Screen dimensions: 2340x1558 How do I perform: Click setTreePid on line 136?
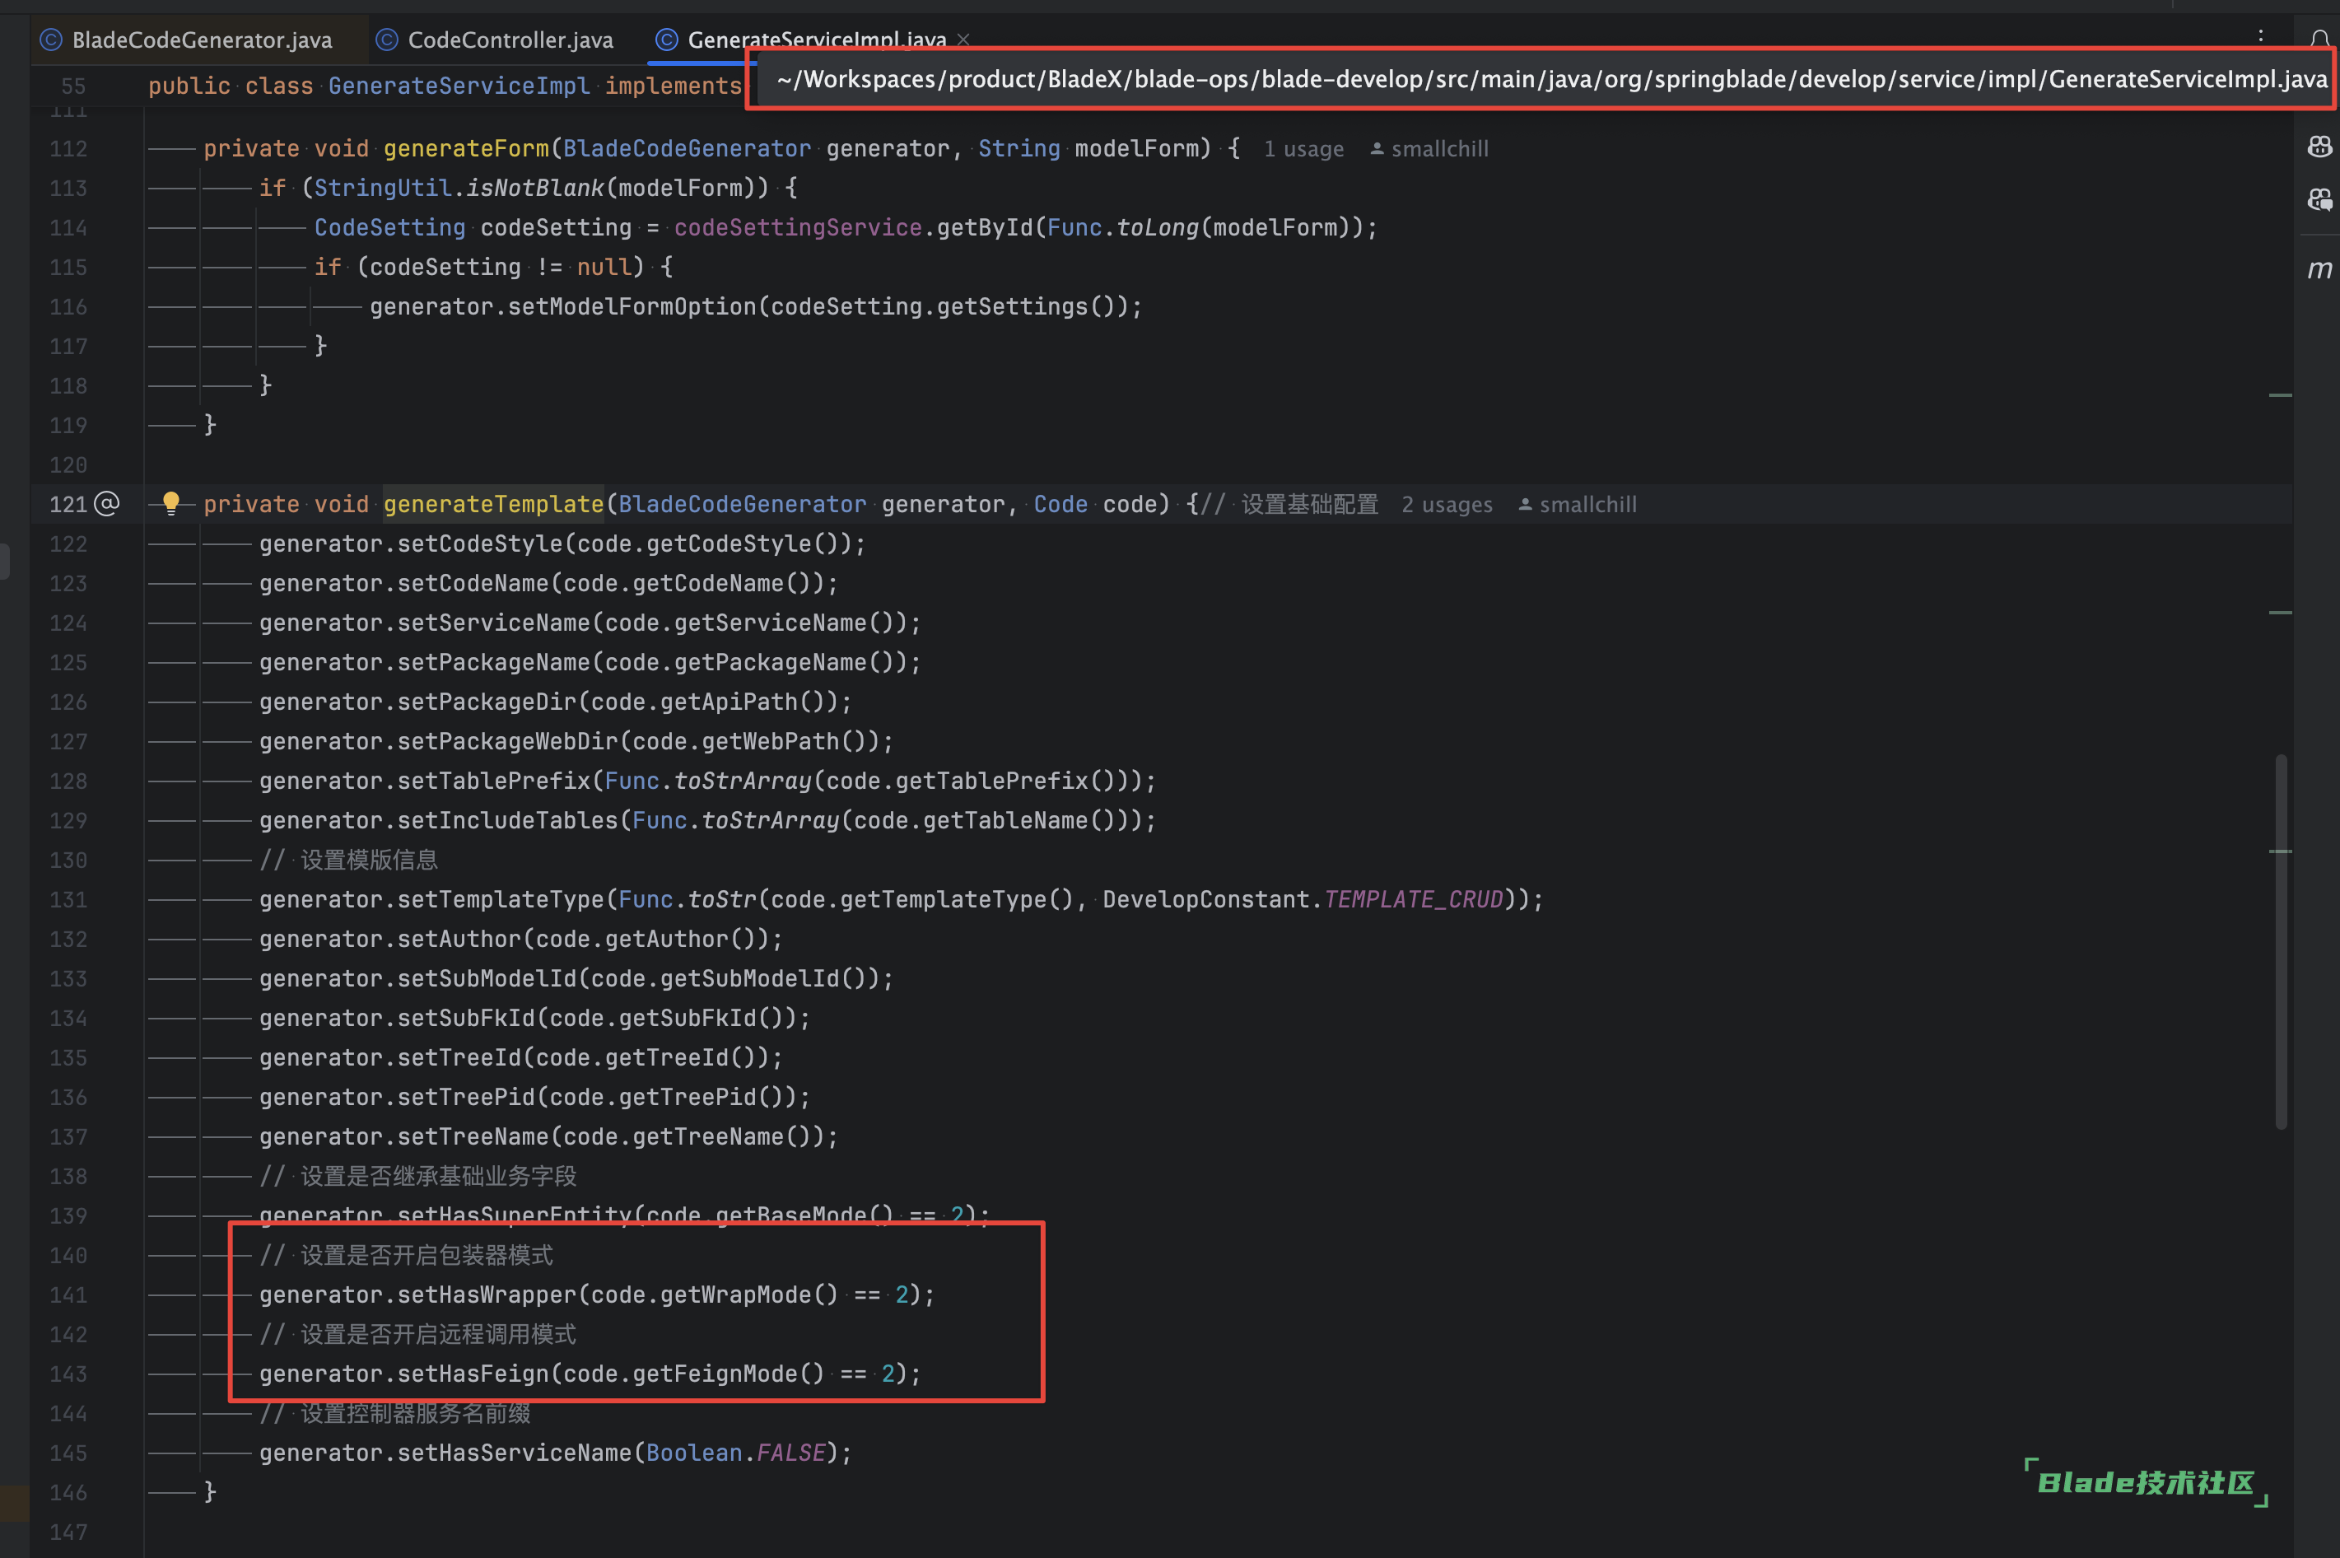466,1098
